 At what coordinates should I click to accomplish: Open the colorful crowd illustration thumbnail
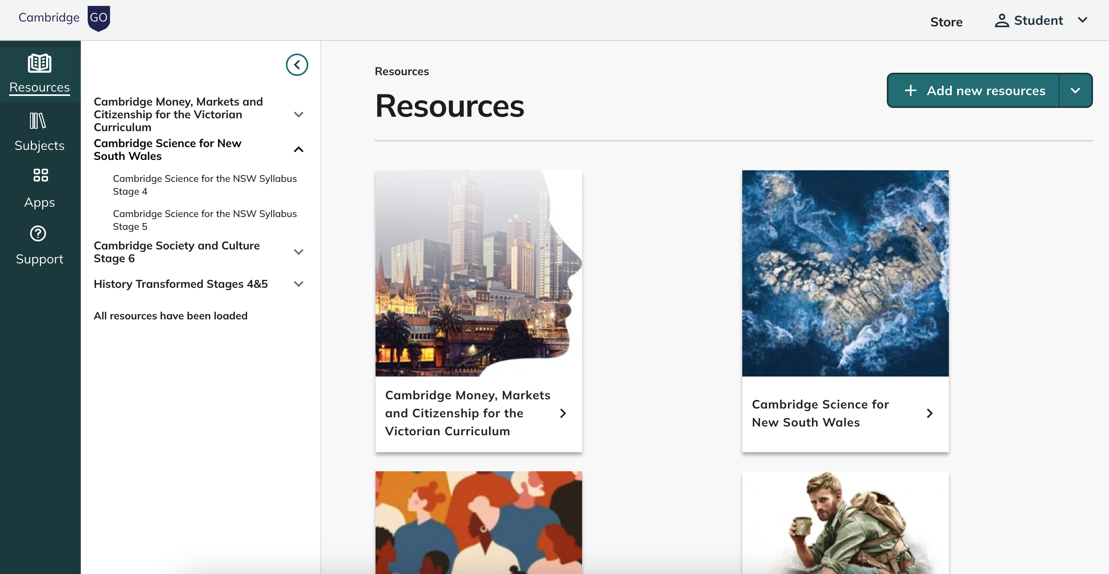click(x=478, y=522)
